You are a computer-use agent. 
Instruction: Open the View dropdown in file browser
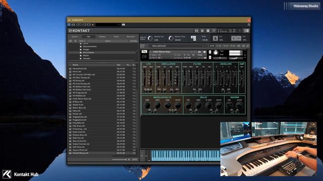click(x=82, y=41)
